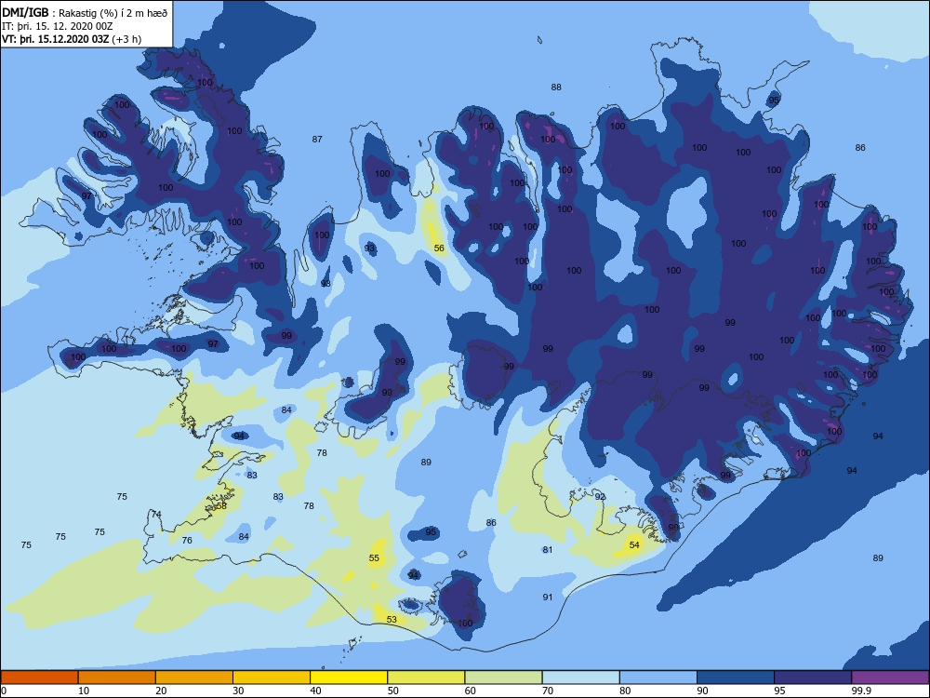
Task: Click the humidity value '58' on the map
Action: point(221,506)
